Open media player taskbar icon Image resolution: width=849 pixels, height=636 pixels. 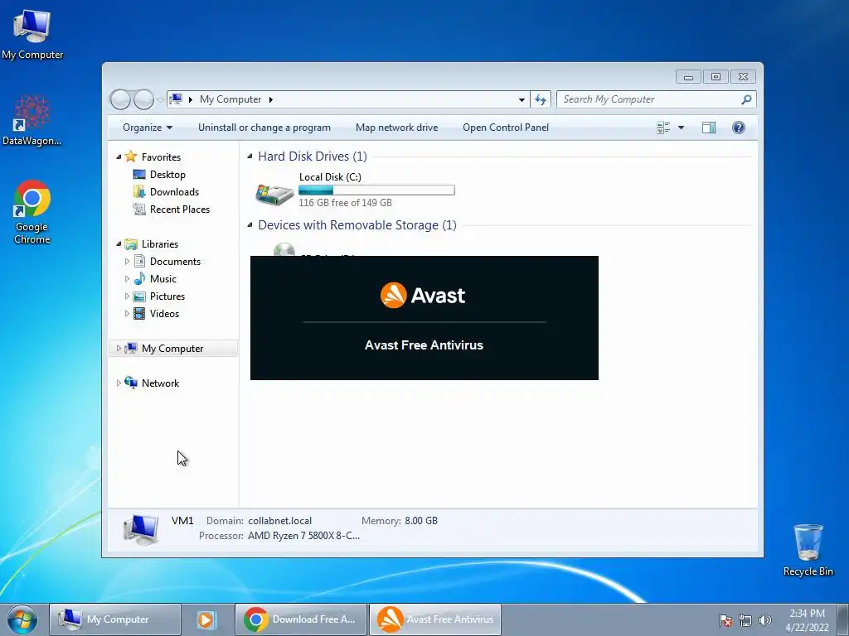coord(206,619)
